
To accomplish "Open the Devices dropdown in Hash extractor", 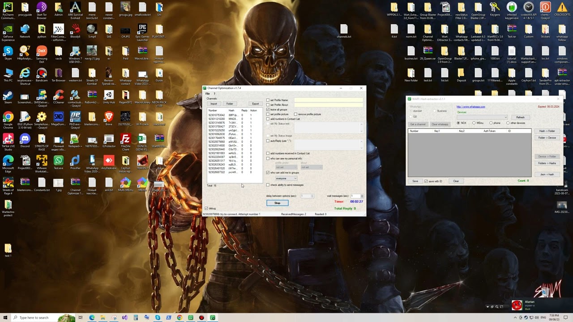I will click(x=482, y=117).
